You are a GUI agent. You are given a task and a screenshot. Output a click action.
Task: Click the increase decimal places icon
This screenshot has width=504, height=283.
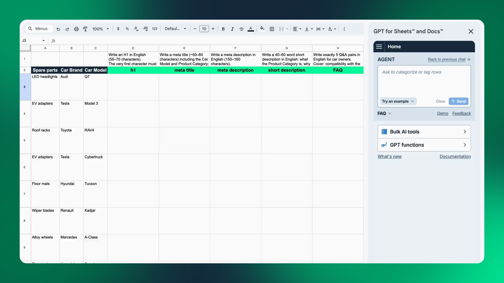click(145, 29)
